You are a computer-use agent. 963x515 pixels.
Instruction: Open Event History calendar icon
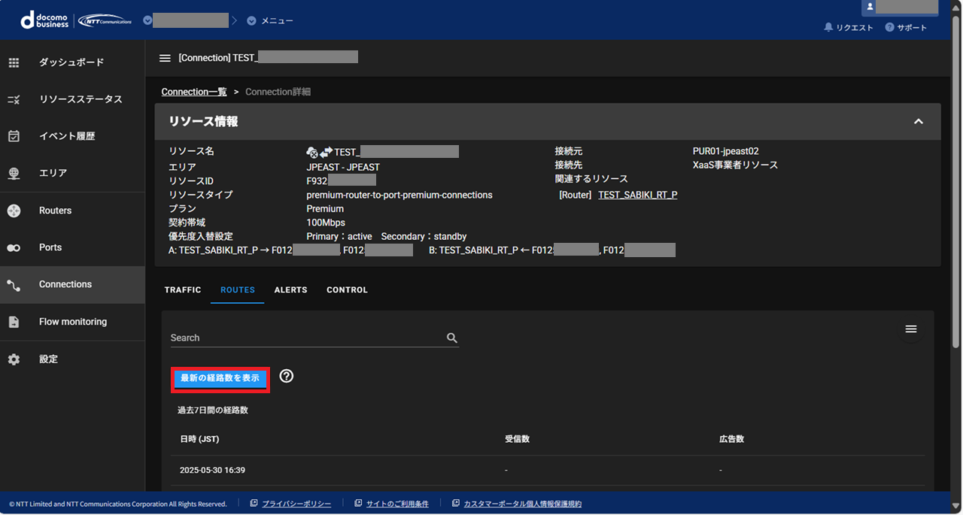[x=14, y=136]
